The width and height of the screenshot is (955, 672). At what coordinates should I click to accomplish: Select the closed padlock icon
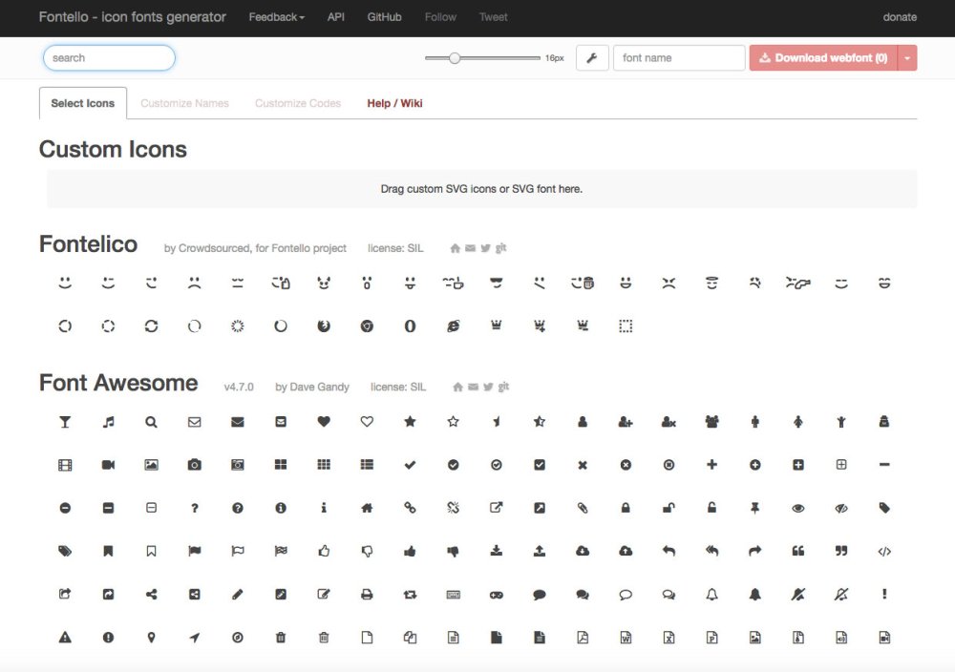626,508
